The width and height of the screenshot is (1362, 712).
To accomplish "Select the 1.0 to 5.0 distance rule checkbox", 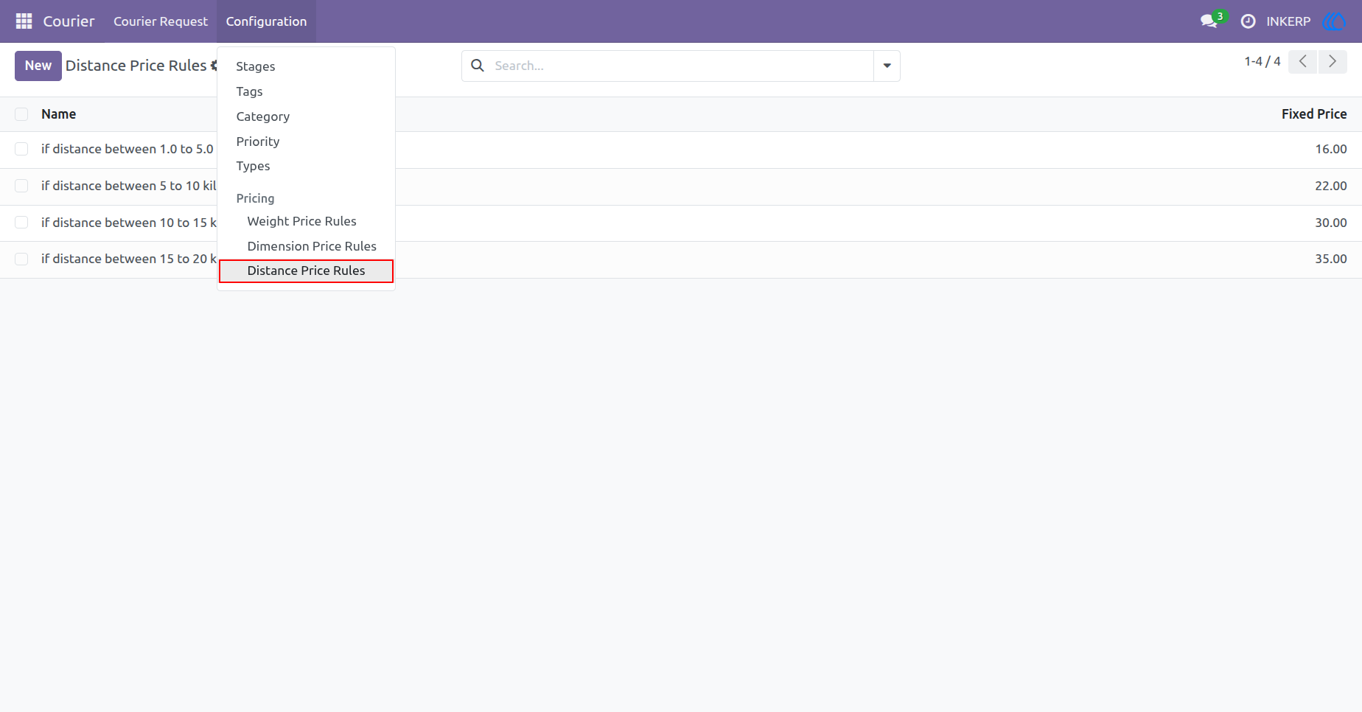I will pos(21,149).
